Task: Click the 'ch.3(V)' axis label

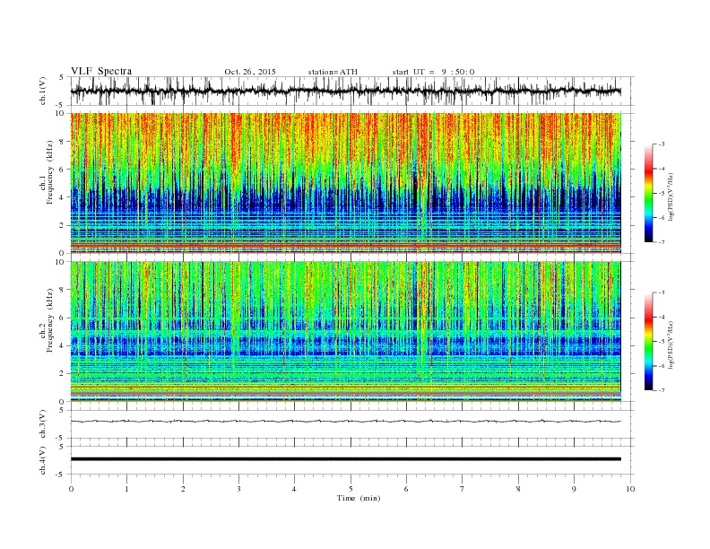Action: (x=43, y=424)
